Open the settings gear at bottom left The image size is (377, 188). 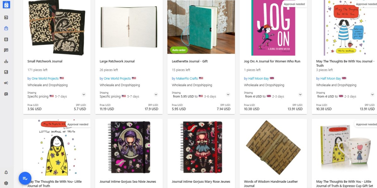point(6,183)
